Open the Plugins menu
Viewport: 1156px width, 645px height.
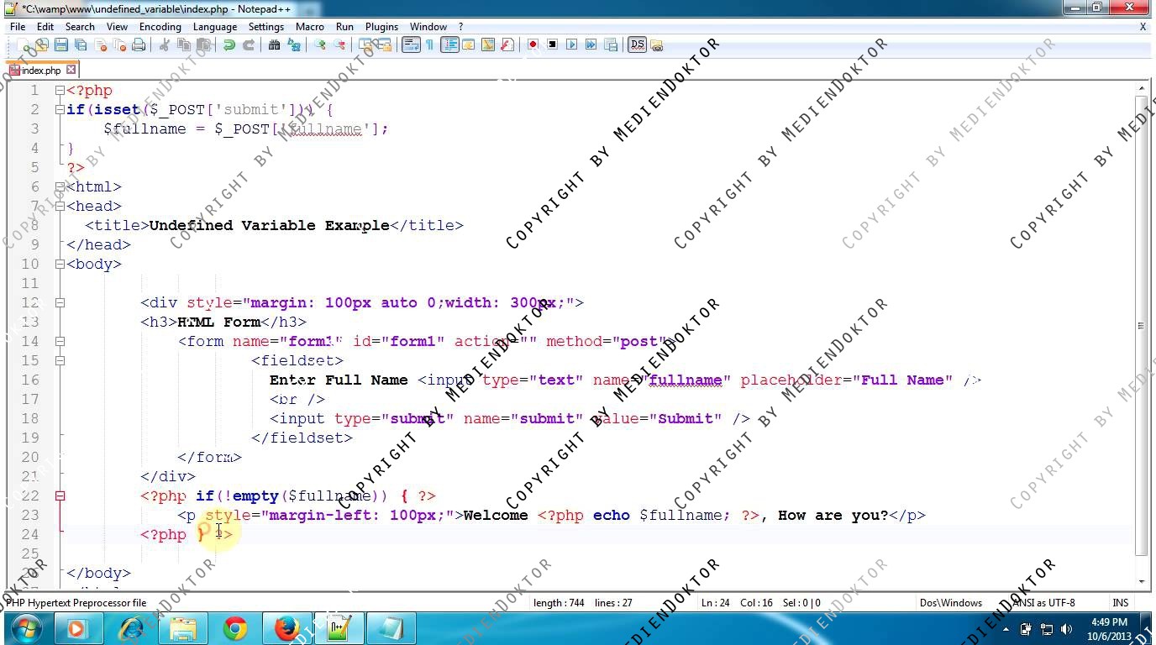[x=381, y=26]
